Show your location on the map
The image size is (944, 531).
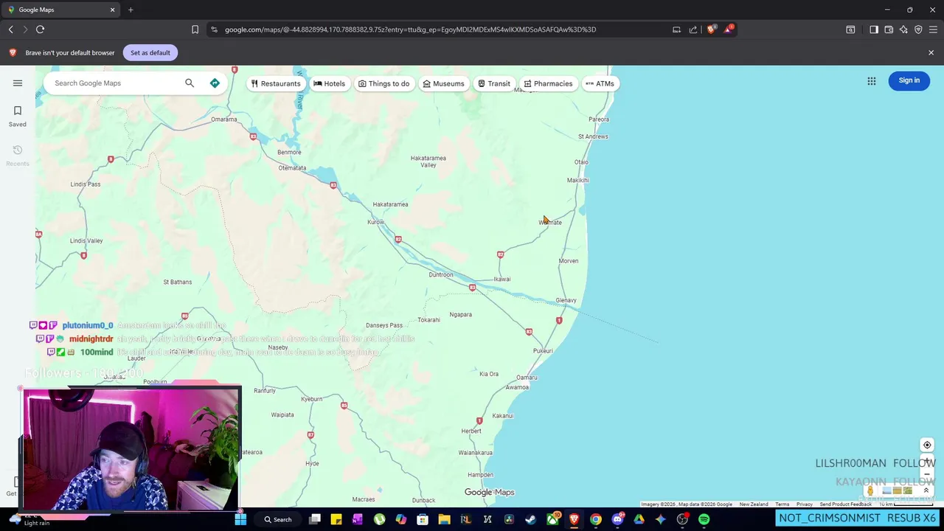coord(927,445)
